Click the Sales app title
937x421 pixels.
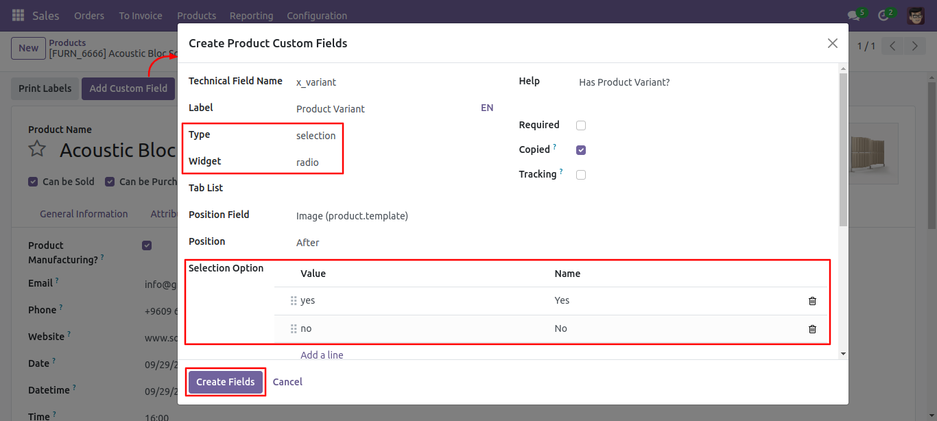pos(46,15)
